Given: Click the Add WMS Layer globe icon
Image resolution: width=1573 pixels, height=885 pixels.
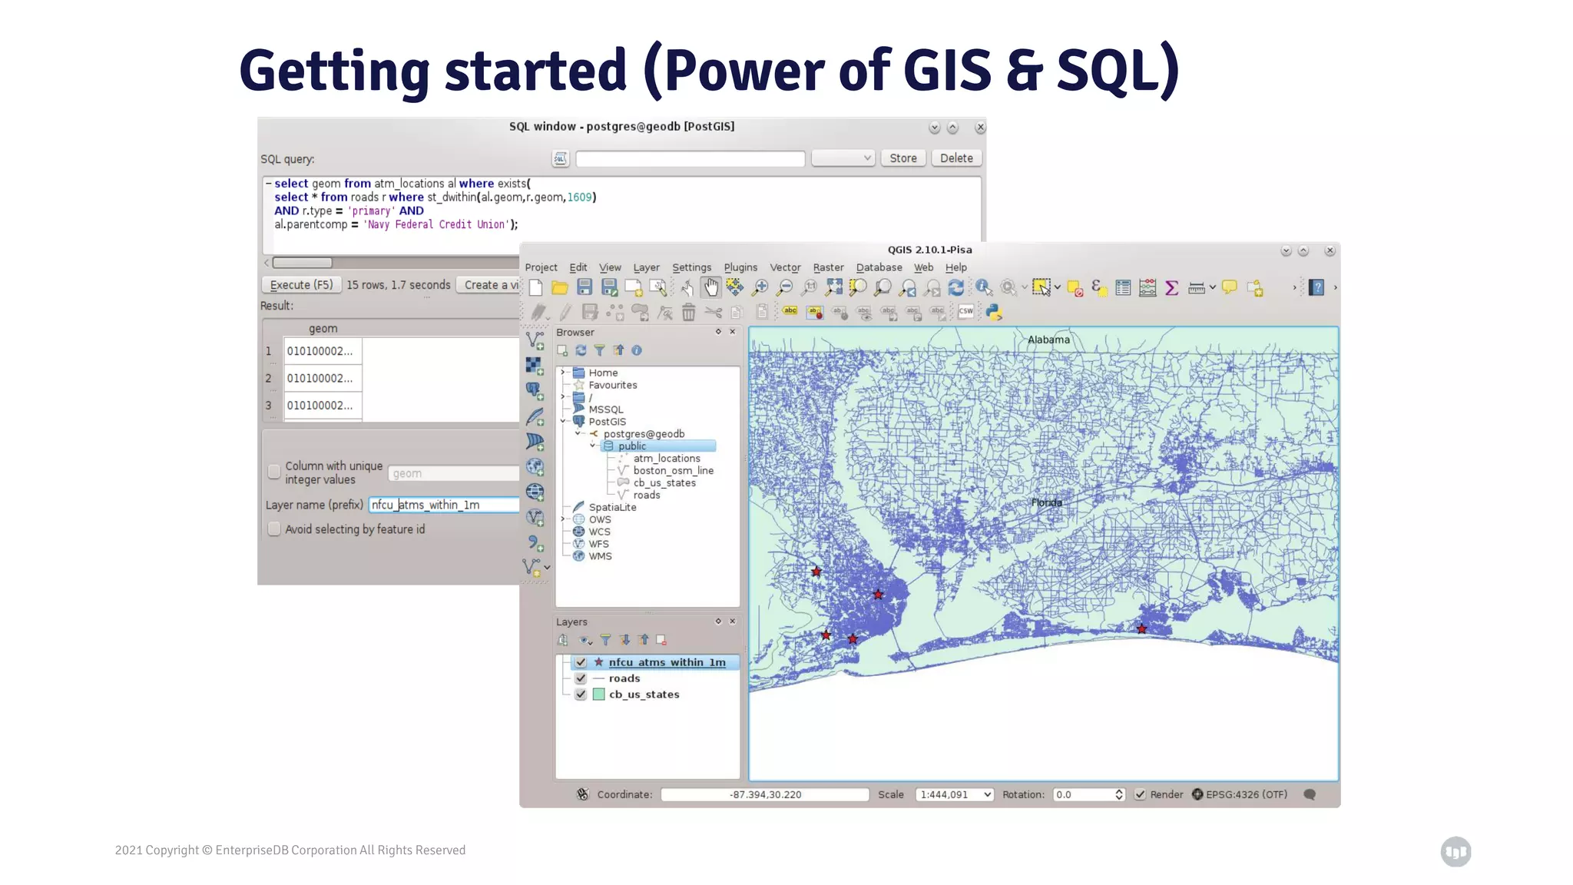Looking at the screenshot, I should tap(535, 466).
